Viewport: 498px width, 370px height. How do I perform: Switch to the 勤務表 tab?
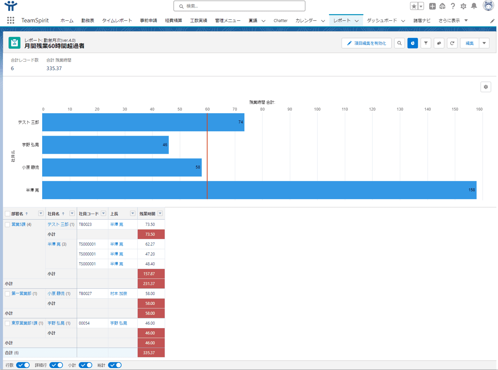pos(88,20)
